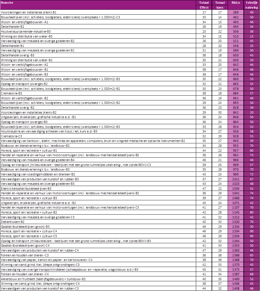Select row Opslag en transport (overige)-B3

[130, 122]
